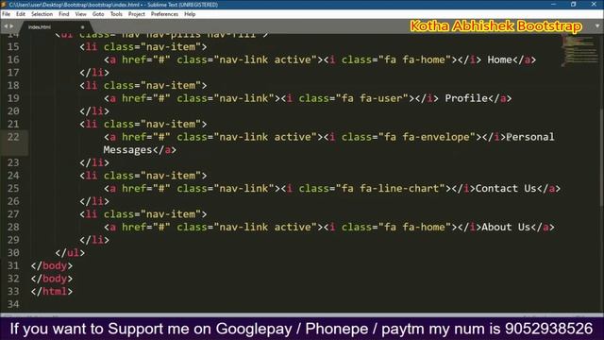Open the Selection menu
Image resolution: width=604 pixels, height=340 pixels.
(42, 14)
